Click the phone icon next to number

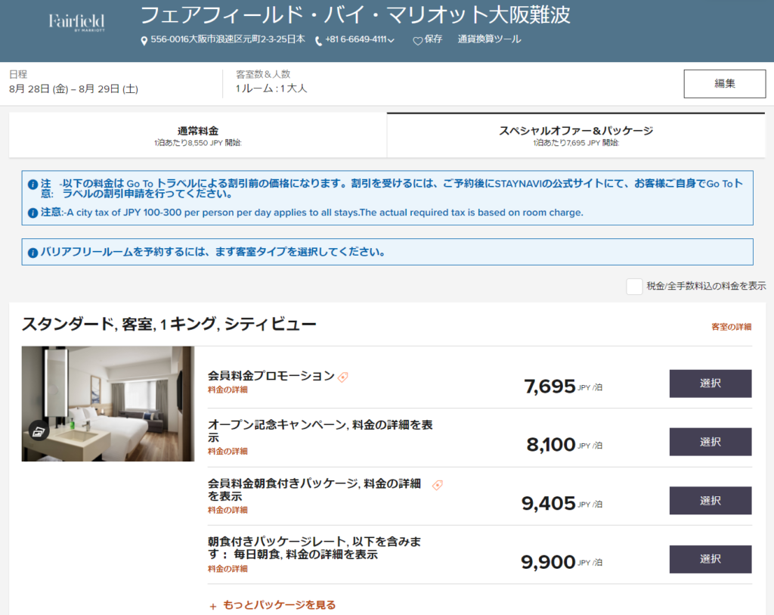[x=320, y=40]
